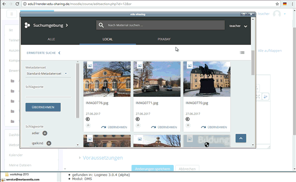Click service@metaventis.com mail entry
The width and height of the screenshot is (296, 182).
[21, 180]
